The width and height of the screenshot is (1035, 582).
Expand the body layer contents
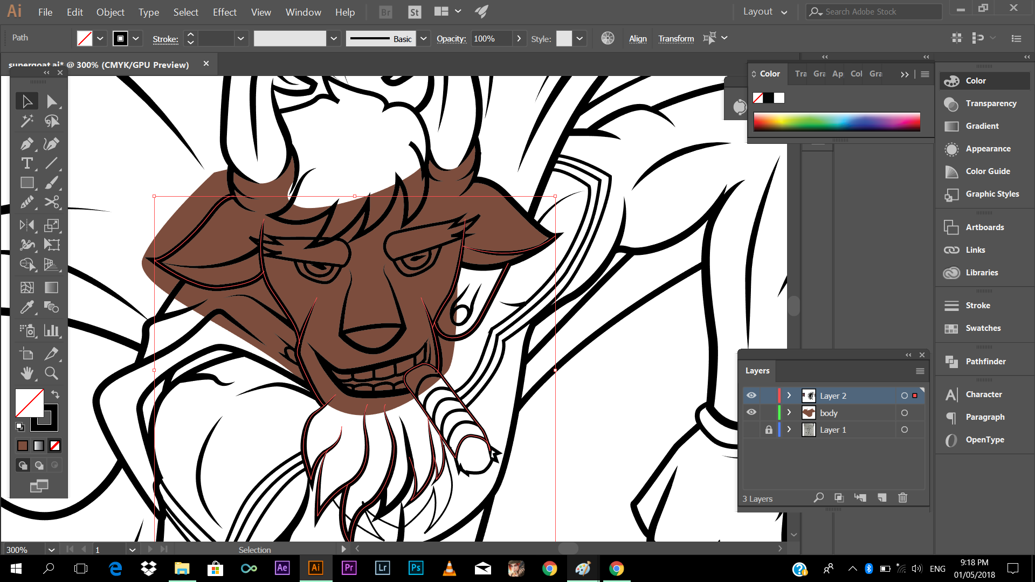coord(789,413)
